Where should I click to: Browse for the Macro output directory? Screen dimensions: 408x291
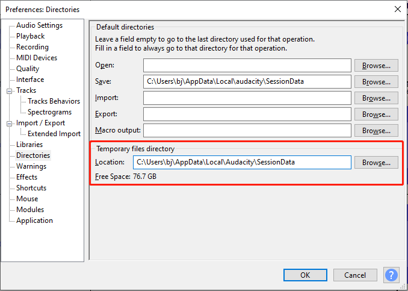[x=376, y=131]
